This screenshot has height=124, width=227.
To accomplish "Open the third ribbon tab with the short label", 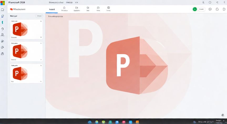I will [x=88, y=9].
